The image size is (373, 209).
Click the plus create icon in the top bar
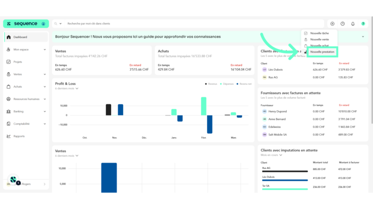[332, 24]
